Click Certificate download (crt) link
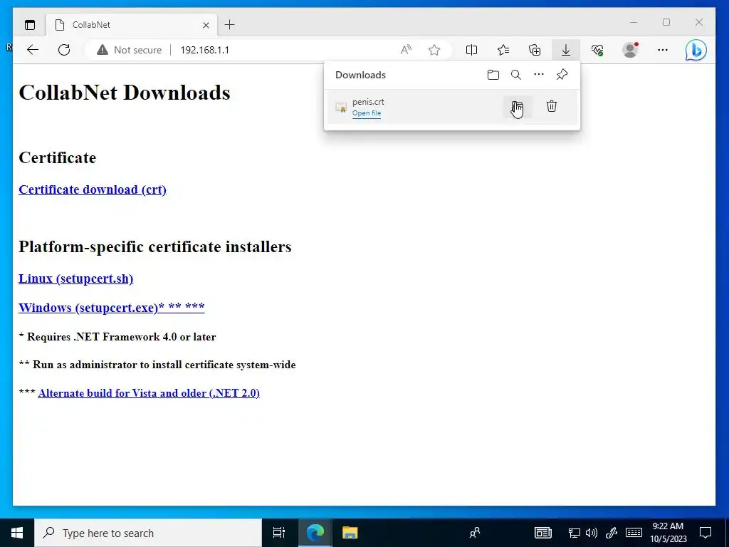The width and height of the screenshot is (729, 547). click(x=93, y=189)
